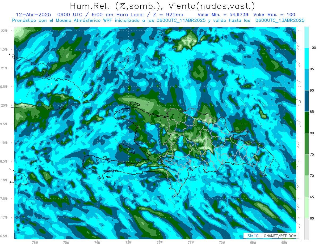Click the '85' label on the color bar

pos(312,112)
